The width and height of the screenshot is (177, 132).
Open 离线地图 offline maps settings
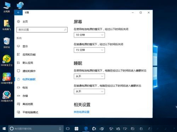click(x=25, y=104)
